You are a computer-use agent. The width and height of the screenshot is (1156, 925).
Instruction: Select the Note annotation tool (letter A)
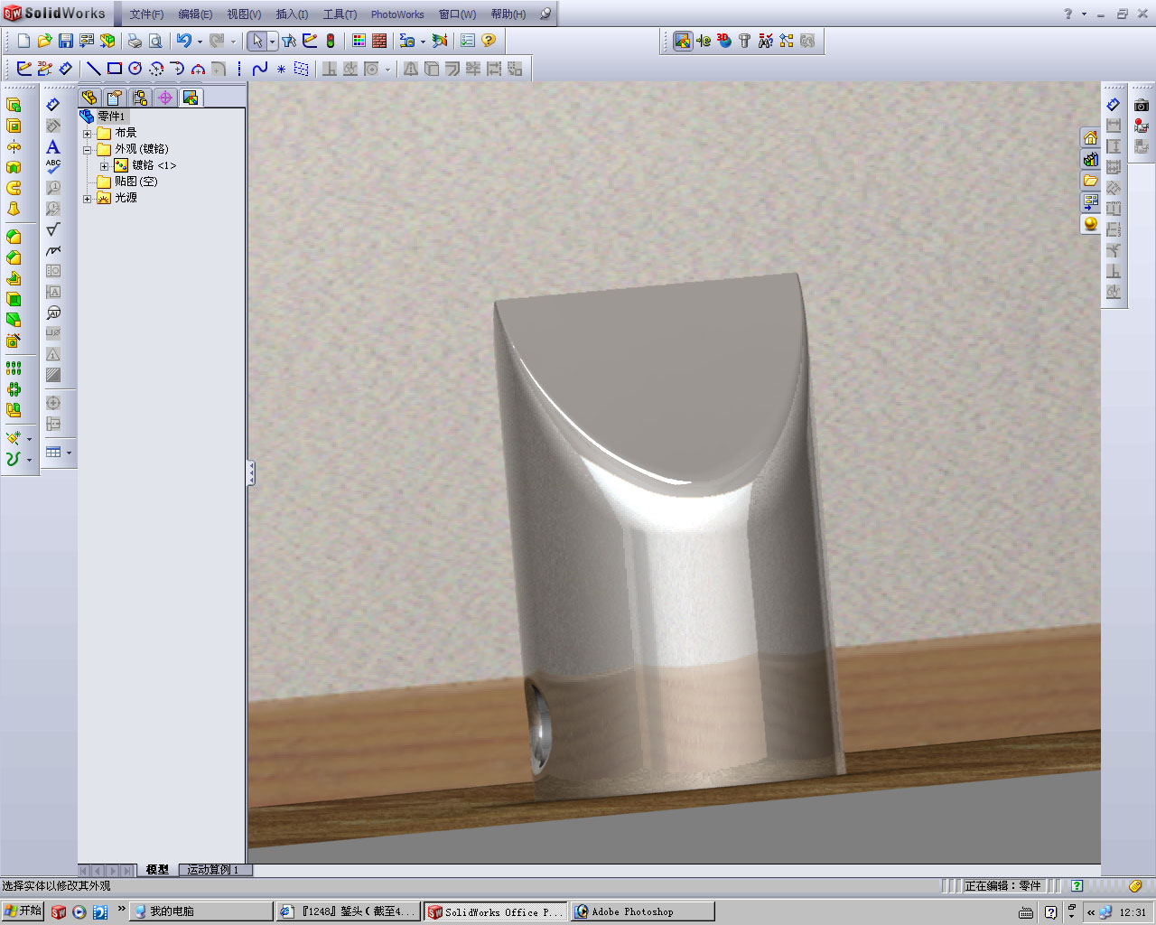(x=53, y=146)
